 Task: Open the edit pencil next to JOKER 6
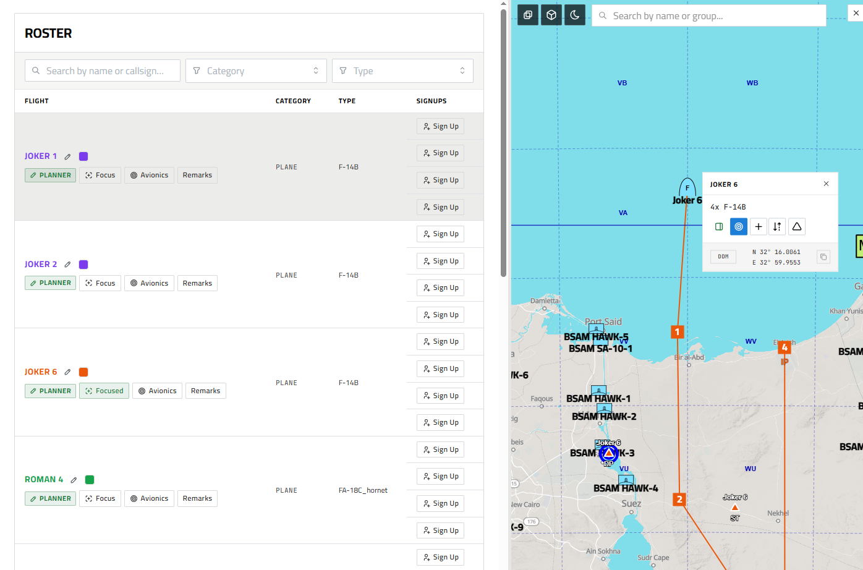[68, 372]
